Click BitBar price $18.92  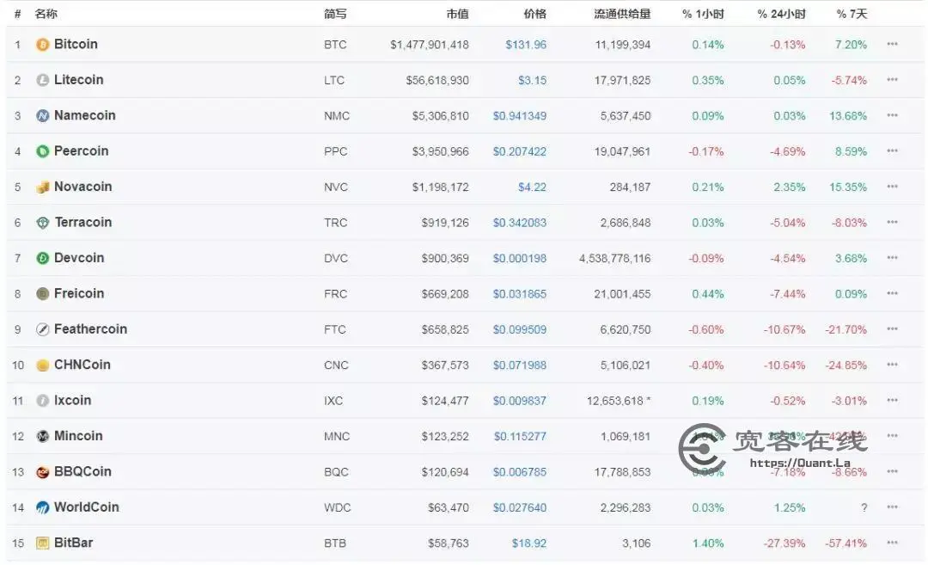[x=529, y=544]
